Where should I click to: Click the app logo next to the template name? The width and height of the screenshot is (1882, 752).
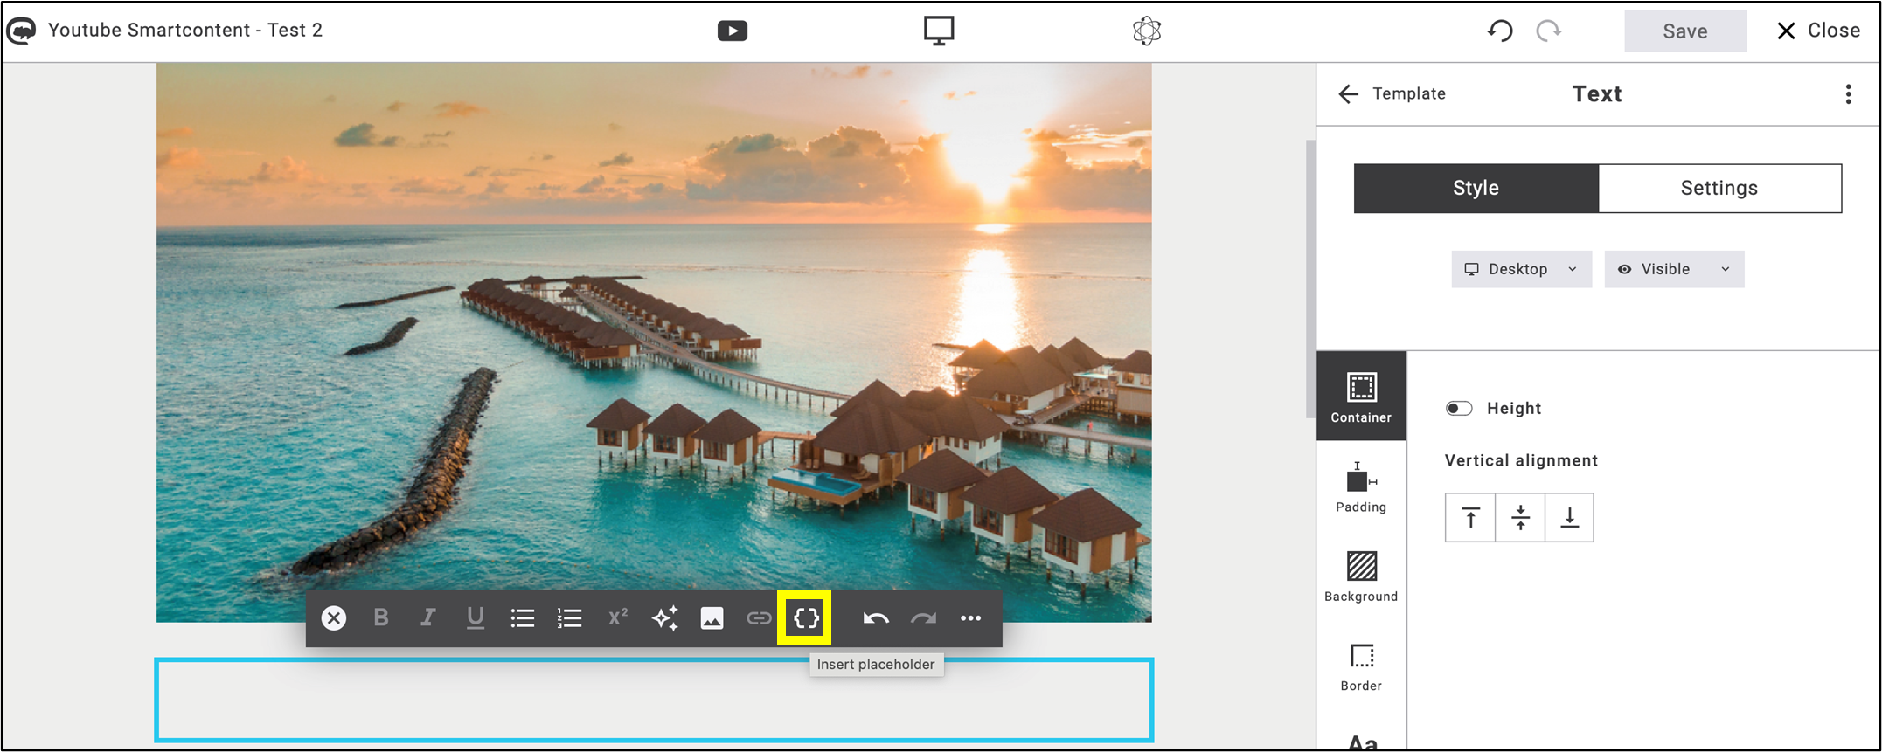click(21, 31)
